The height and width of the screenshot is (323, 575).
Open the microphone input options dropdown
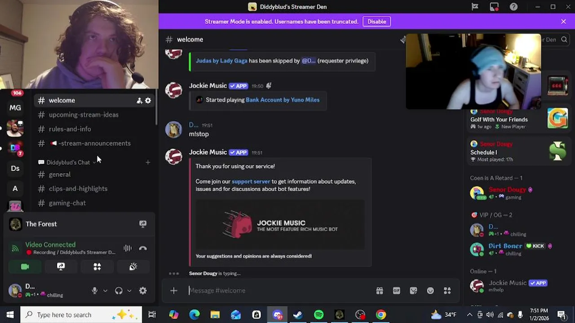tap(105, 291)
